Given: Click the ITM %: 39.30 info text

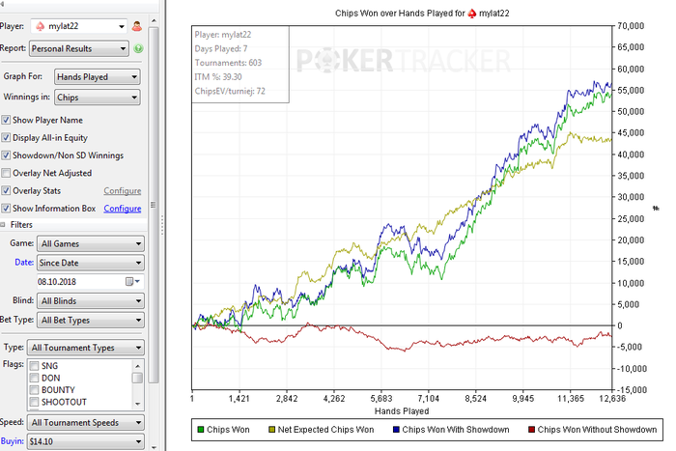Looking at the screenshot, I should (x=218, y=77).
